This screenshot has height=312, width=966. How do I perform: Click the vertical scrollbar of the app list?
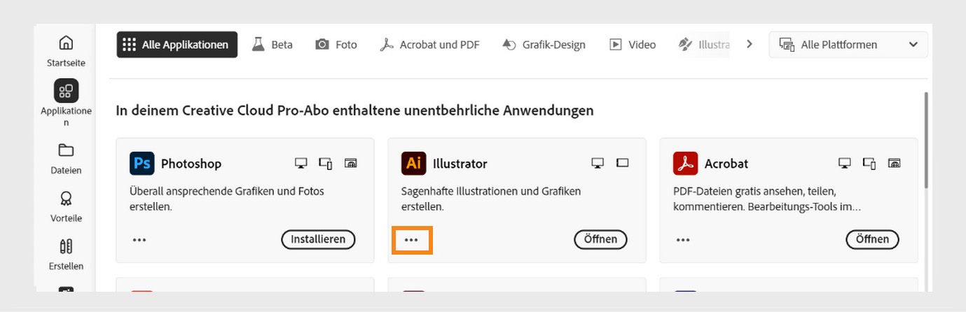point(927,140)
